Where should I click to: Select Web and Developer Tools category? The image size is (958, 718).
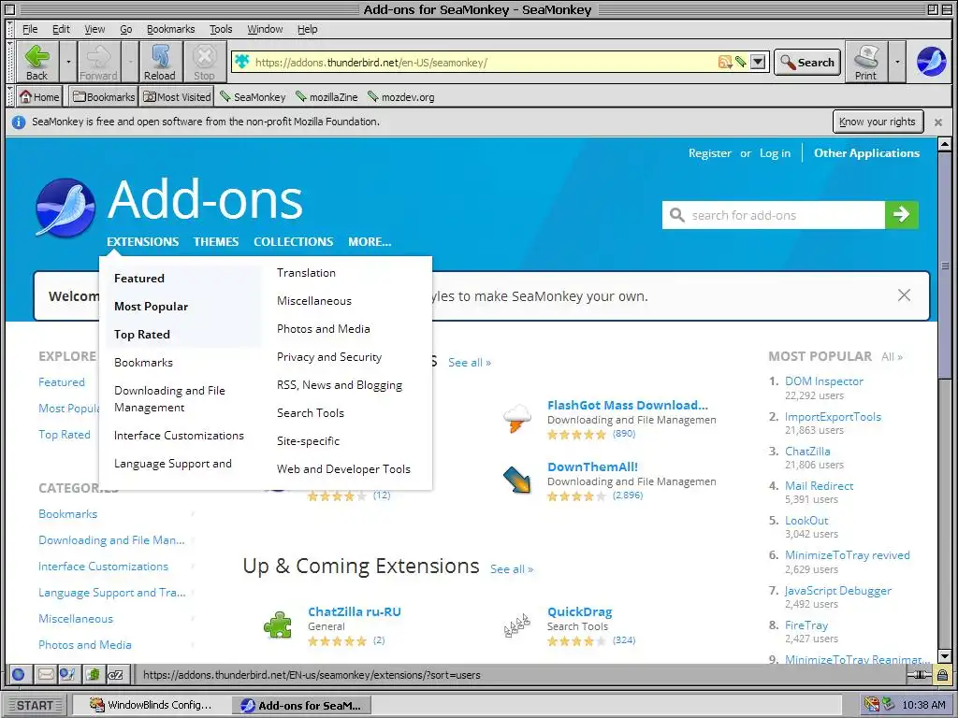(x=343, y=469)
